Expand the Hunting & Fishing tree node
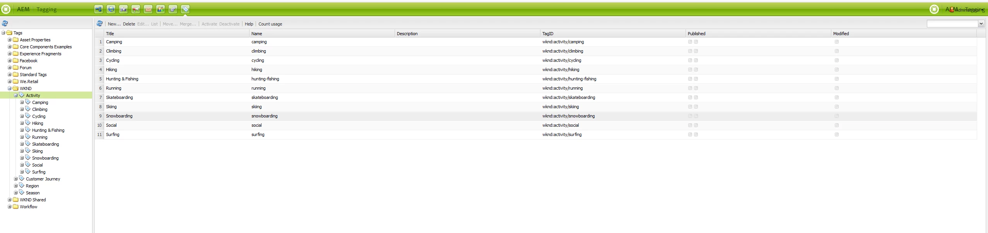 point(22,130)
